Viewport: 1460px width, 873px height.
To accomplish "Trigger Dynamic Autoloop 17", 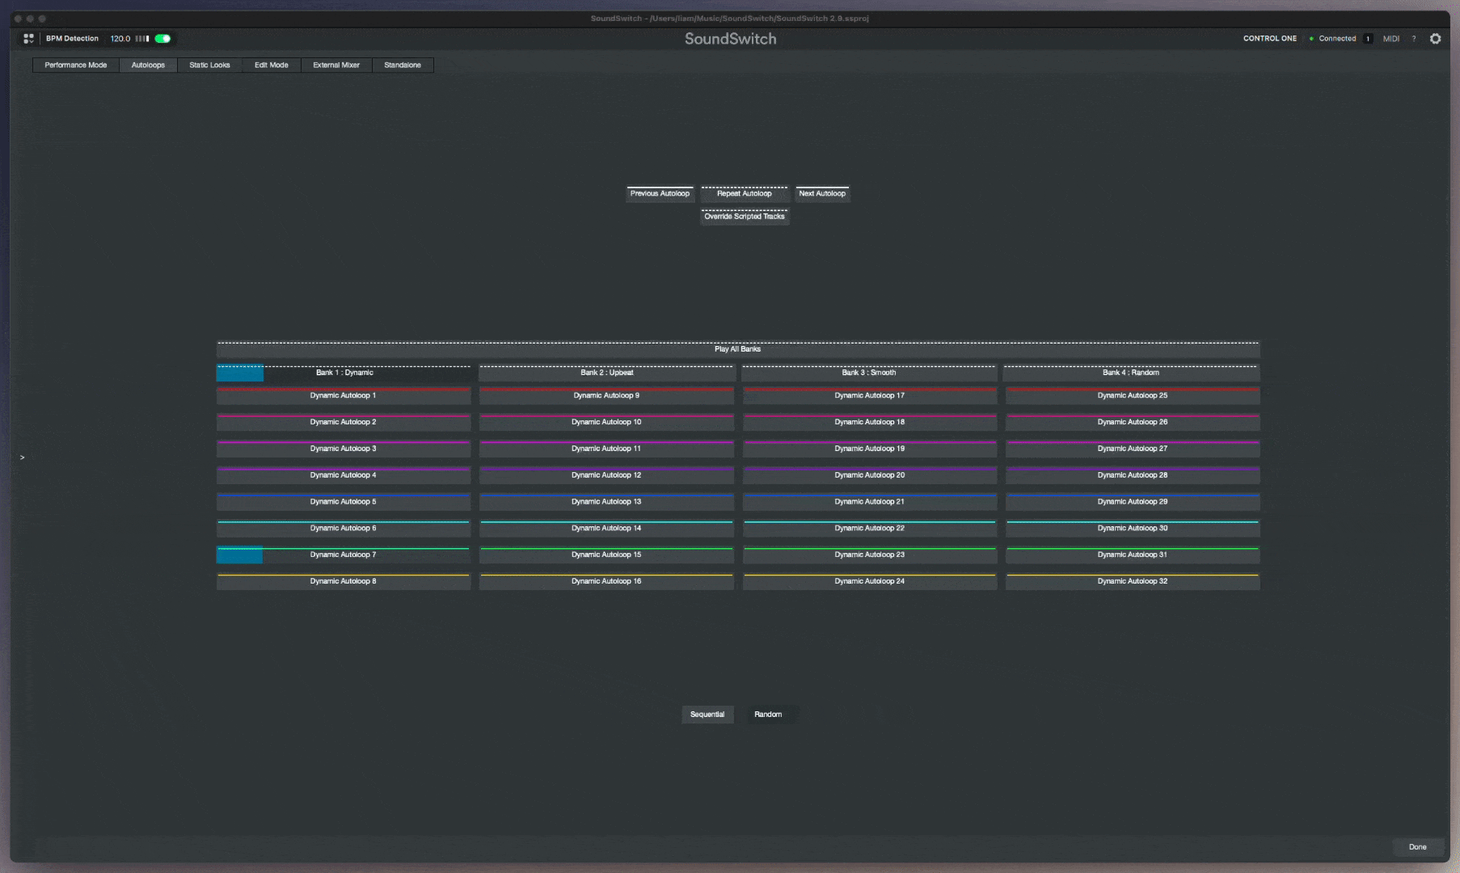I will (x=870, y=396).
